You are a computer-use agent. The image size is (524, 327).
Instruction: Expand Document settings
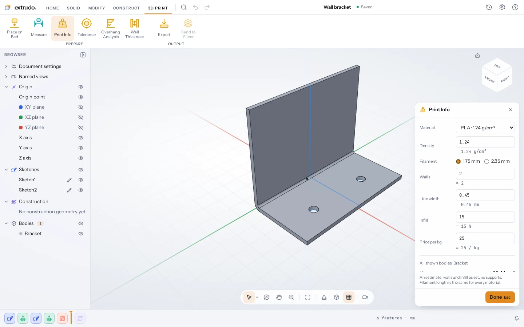(6, 66)
